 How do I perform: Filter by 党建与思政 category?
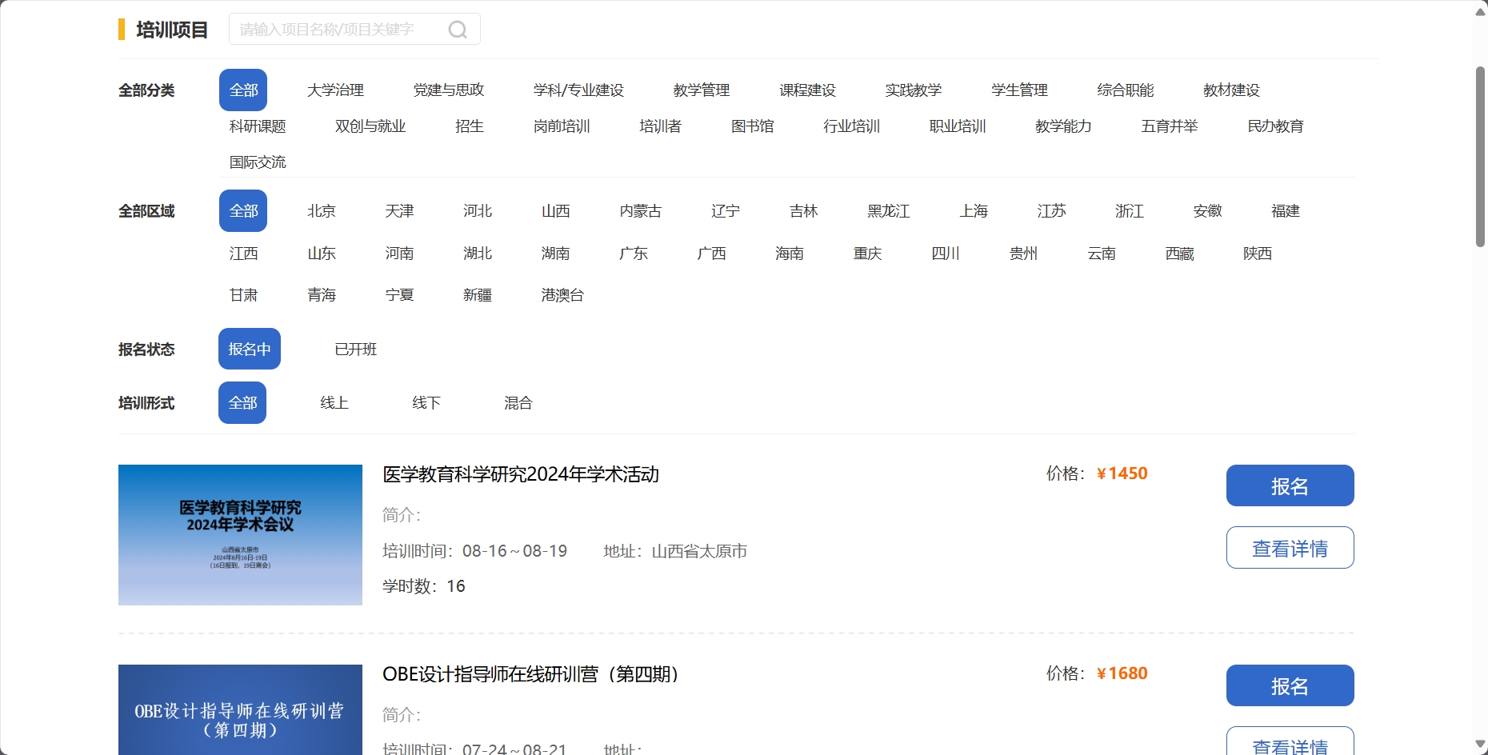448,90
